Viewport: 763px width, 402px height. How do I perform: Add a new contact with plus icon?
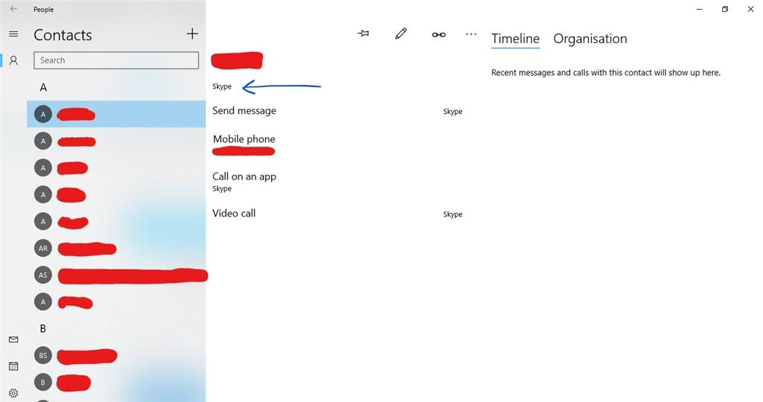pos(192,33)
